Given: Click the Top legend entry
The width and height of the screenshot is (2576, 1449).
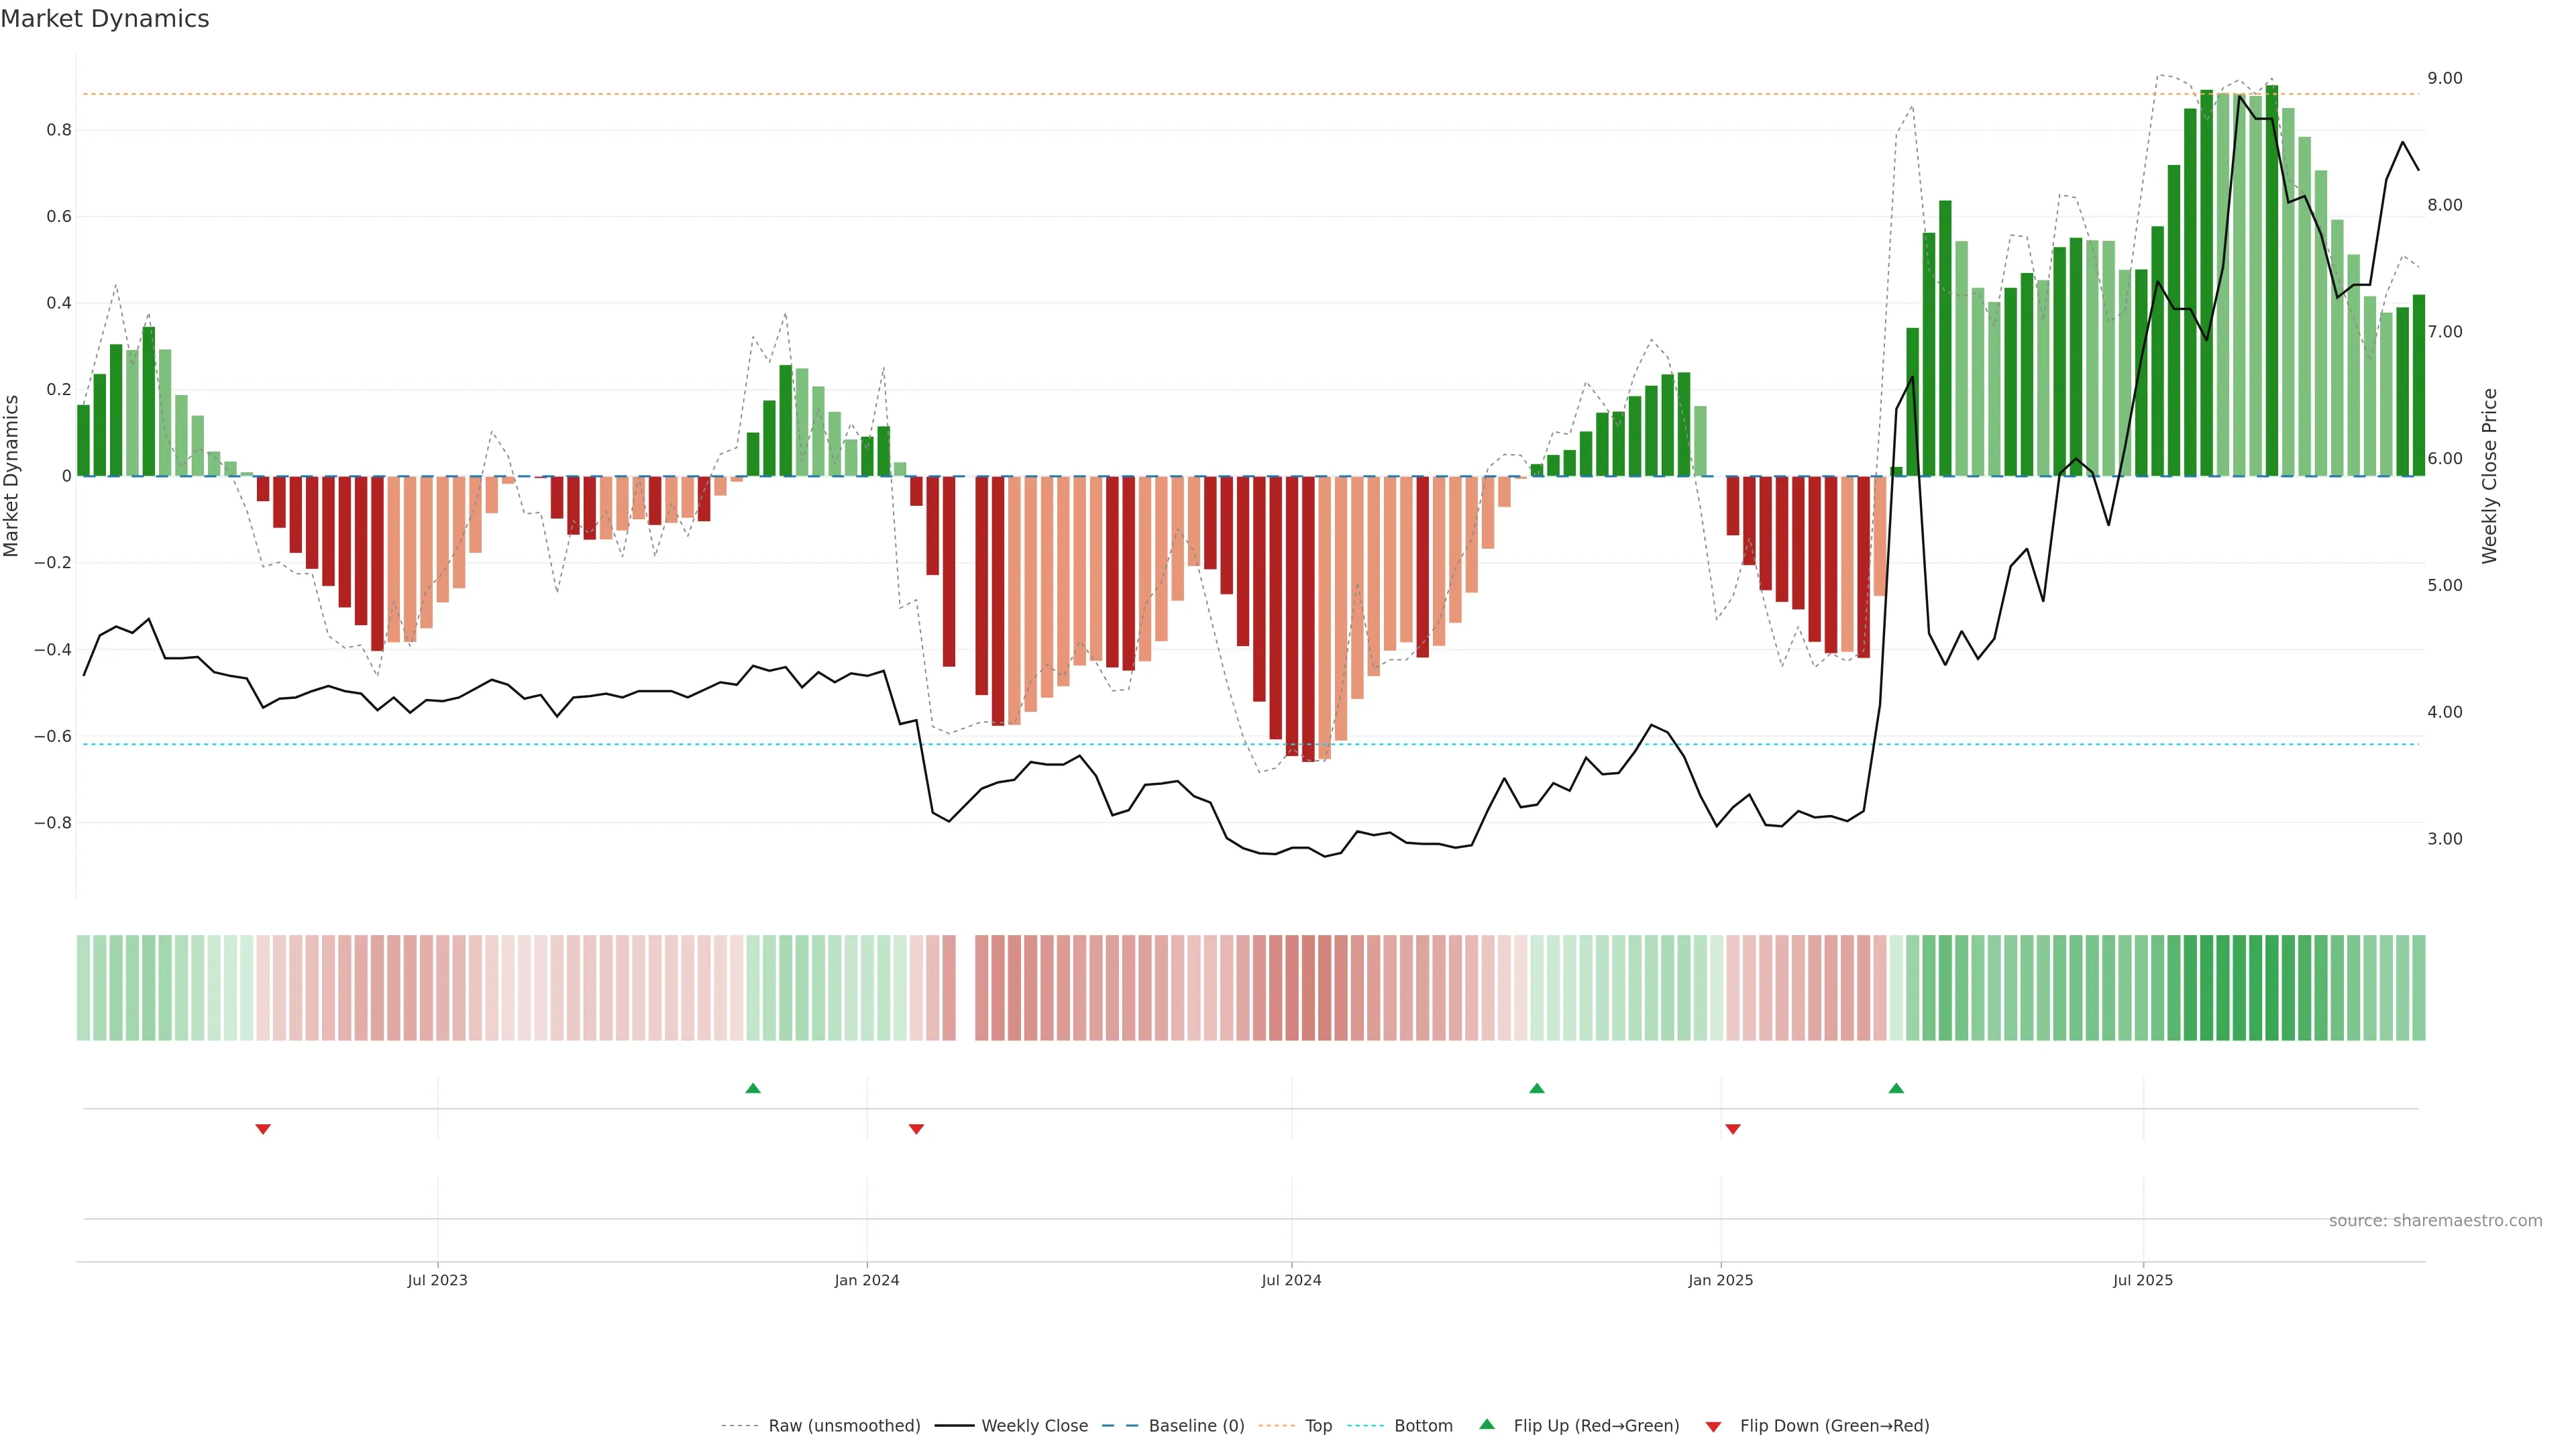Looking at the screenshot, I should [x=1318, y=1426].
